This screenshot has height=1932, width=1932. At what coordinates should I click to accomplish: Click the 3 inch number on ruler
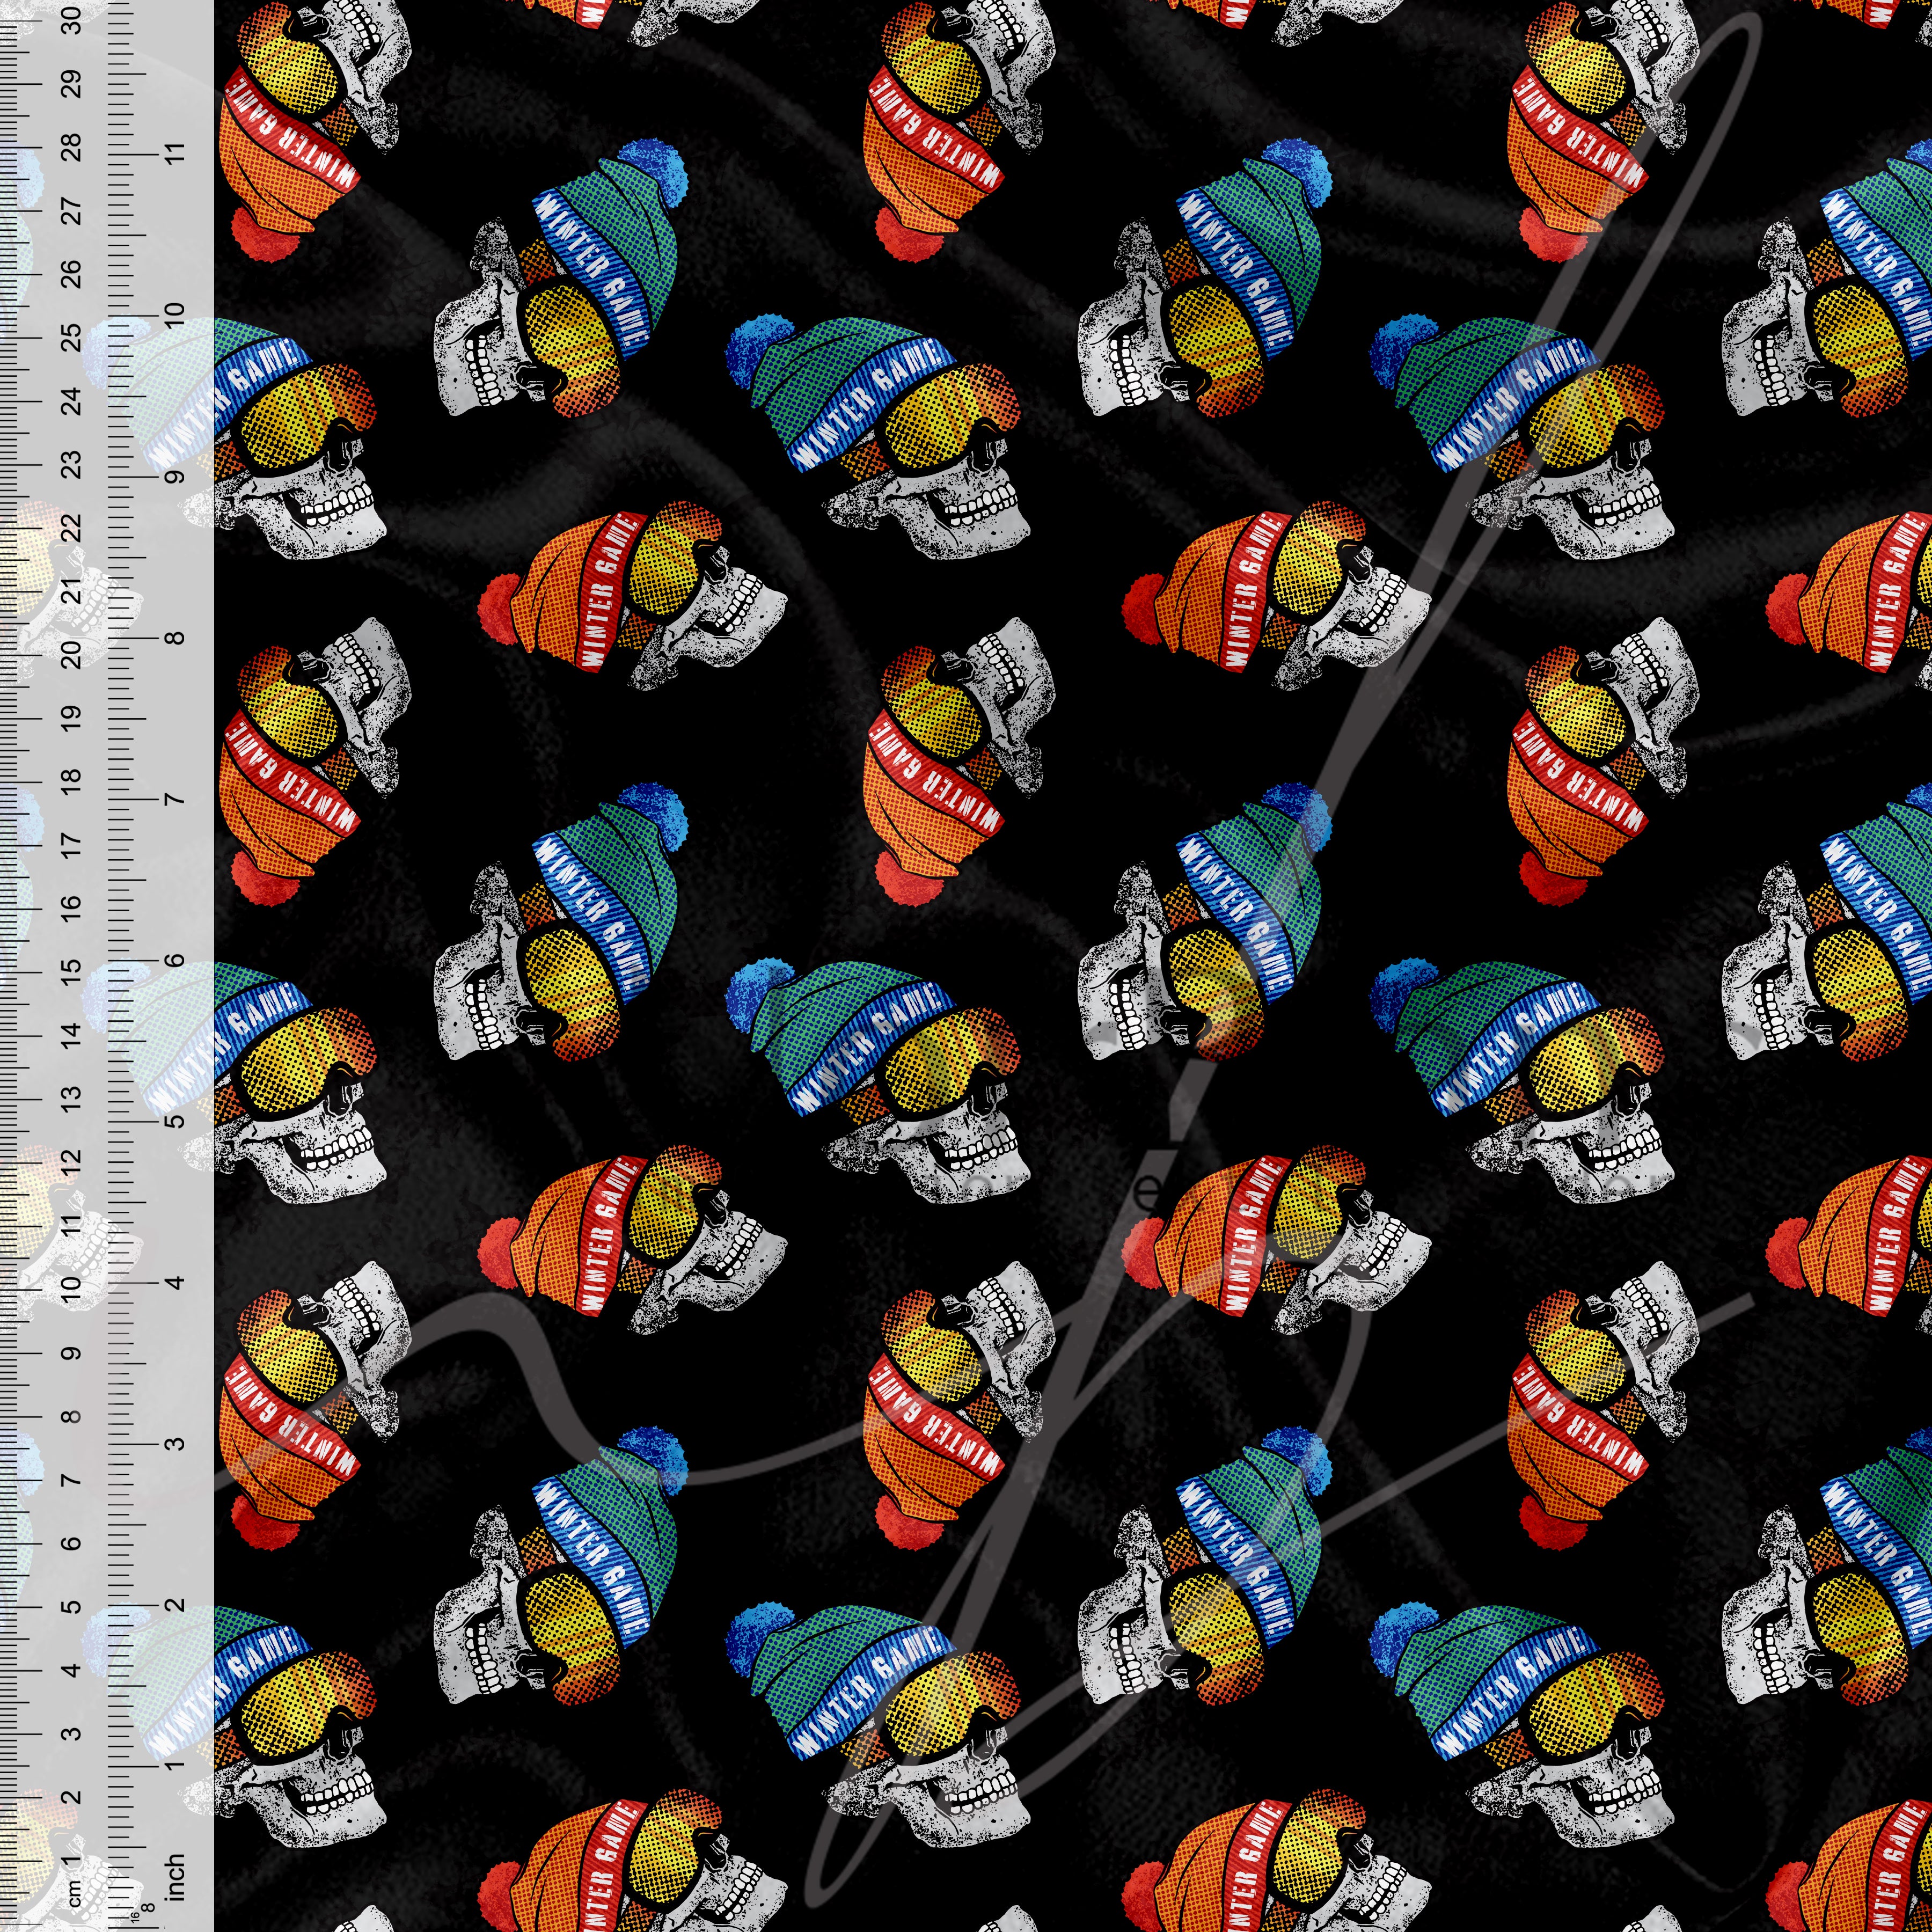coord(174,1443)
